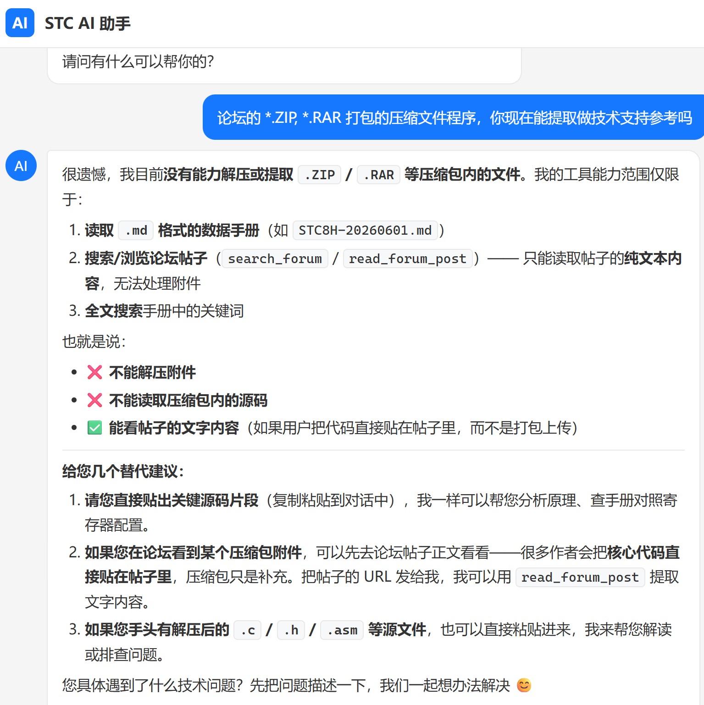Click the smiling emoji at message end
Screen dimensions: 704x705
[524, 685]
